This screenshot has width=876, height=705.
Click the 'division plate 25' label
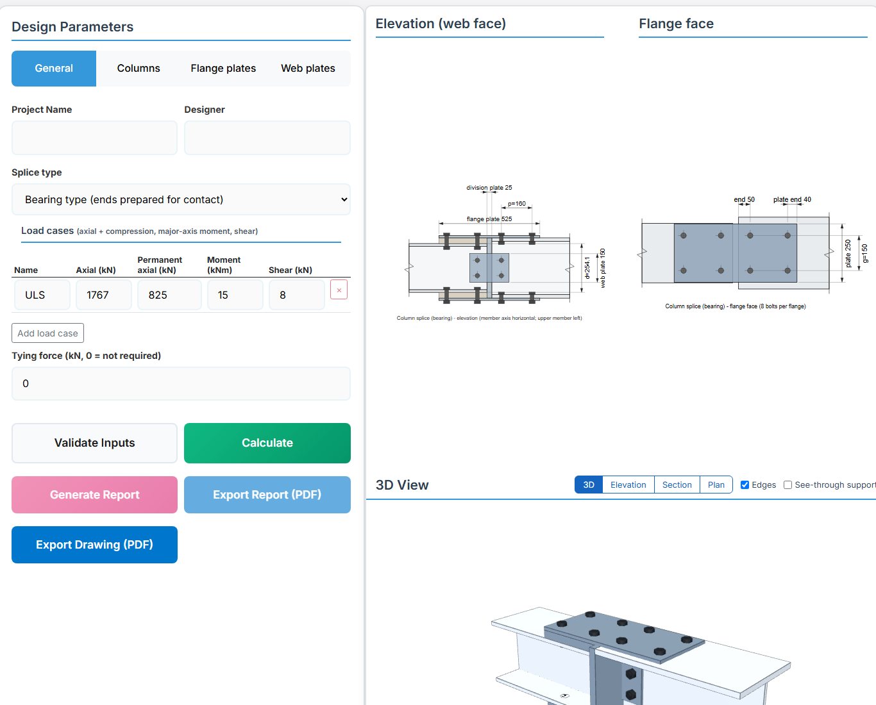click(x=489, y=188)
